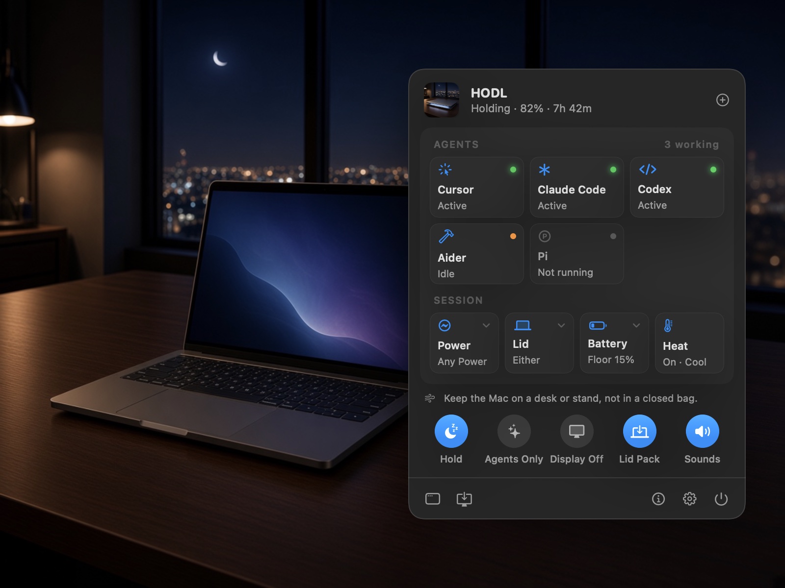Image resolution: width=785 pixels, height=588 pixels.
Task: Click the 'Holding · 82% · 7h 42m' status
Action: 531,109
